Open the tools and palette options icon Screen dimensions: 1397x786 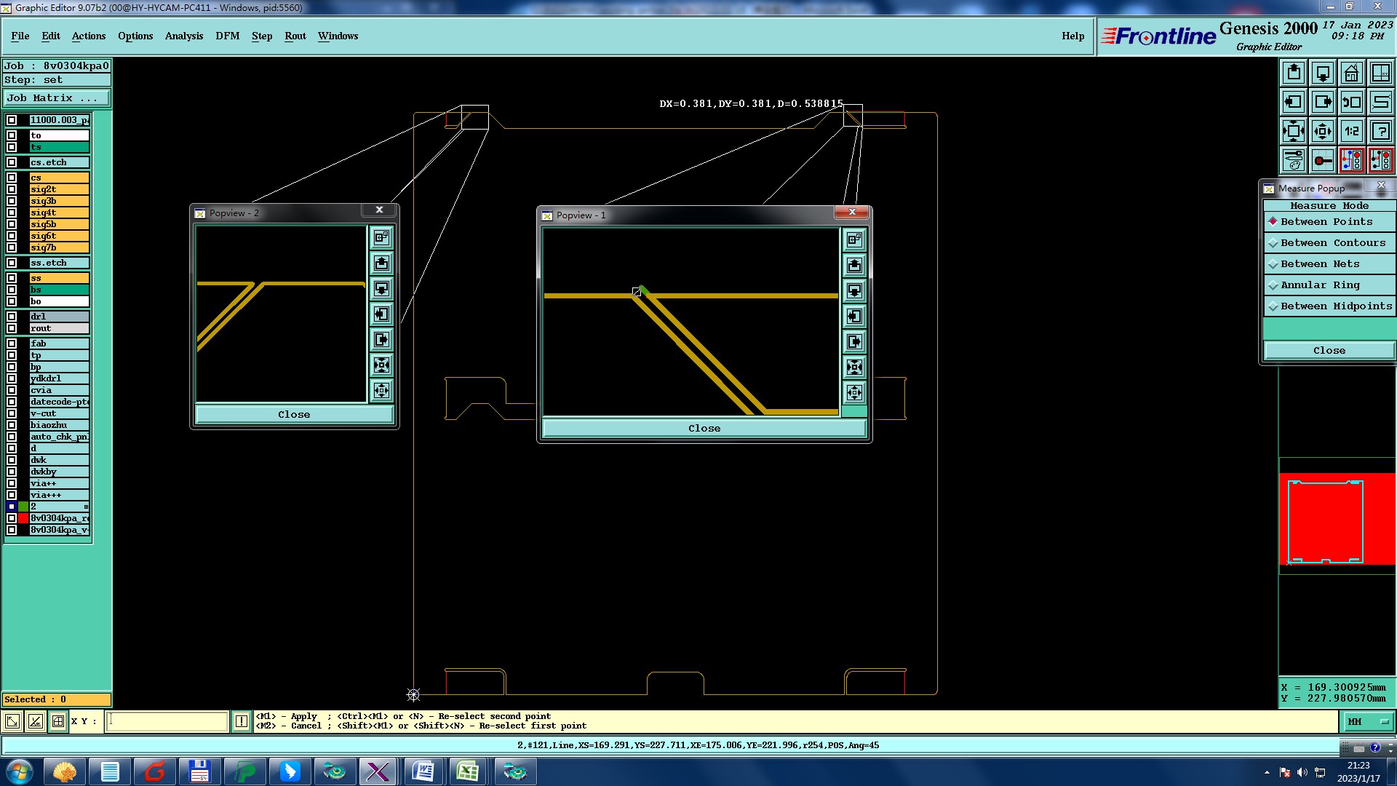[x=1294, y=160]
